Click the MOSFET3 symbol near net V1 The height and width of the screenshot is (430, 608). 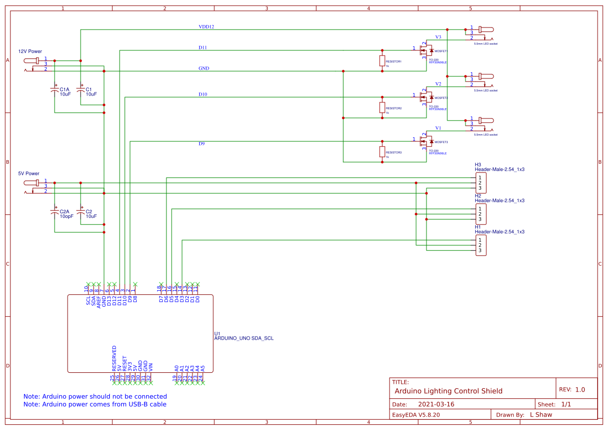pos(426,140)
